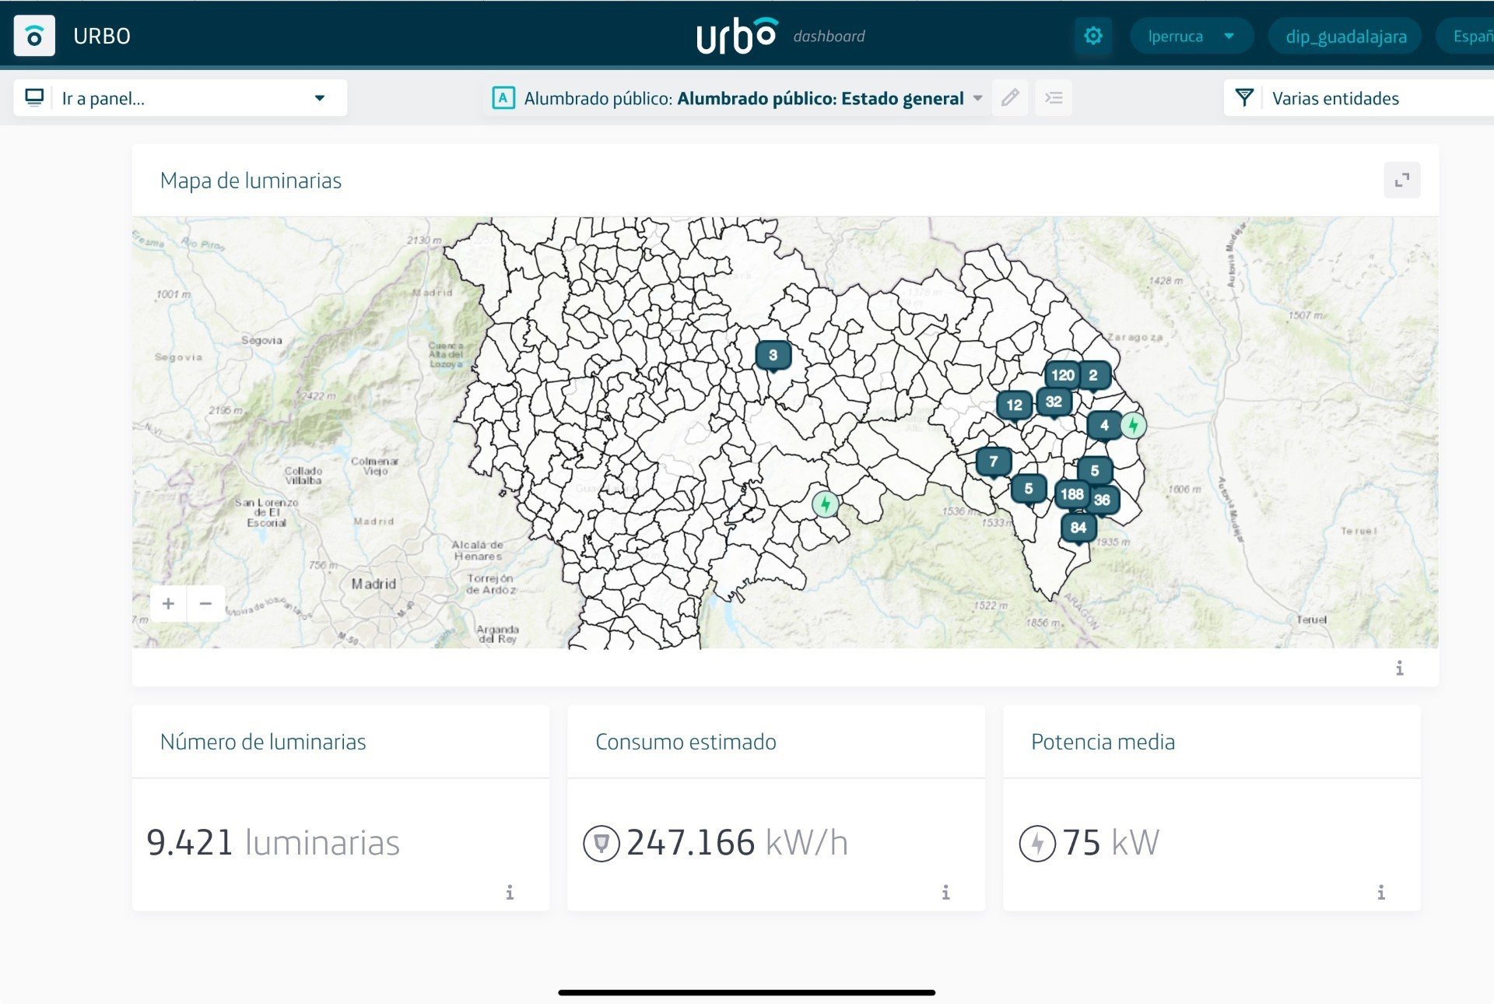The height and width of the screenshot is (1004, 1494).
Task: Click the dip_guadalajara scope button
Action: pos(1345,37)
